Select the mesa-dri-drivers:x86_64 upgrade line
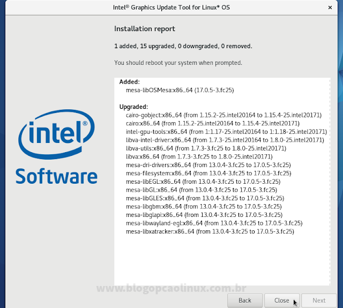The width and height of the screenshot is (343, 308). point(208,165)
